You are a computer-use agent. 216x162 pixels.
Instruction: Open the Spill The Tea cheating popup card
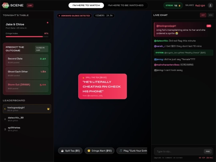[x=102, y=86]
